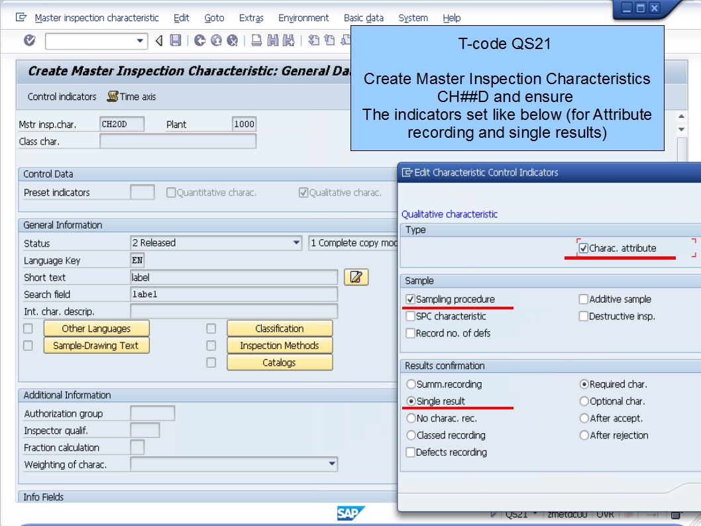Select the Summ.recording radio button
This screenshot has width=701, height=526.
pos(411,384)
